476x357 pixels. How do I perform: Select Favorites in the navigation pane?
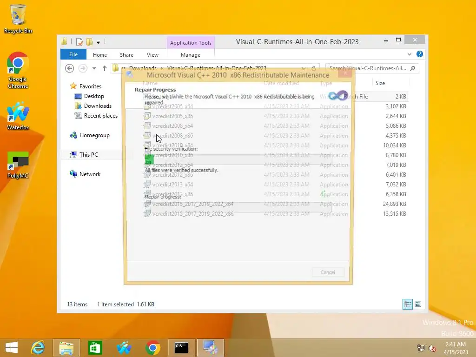click(x=86, y=86)
